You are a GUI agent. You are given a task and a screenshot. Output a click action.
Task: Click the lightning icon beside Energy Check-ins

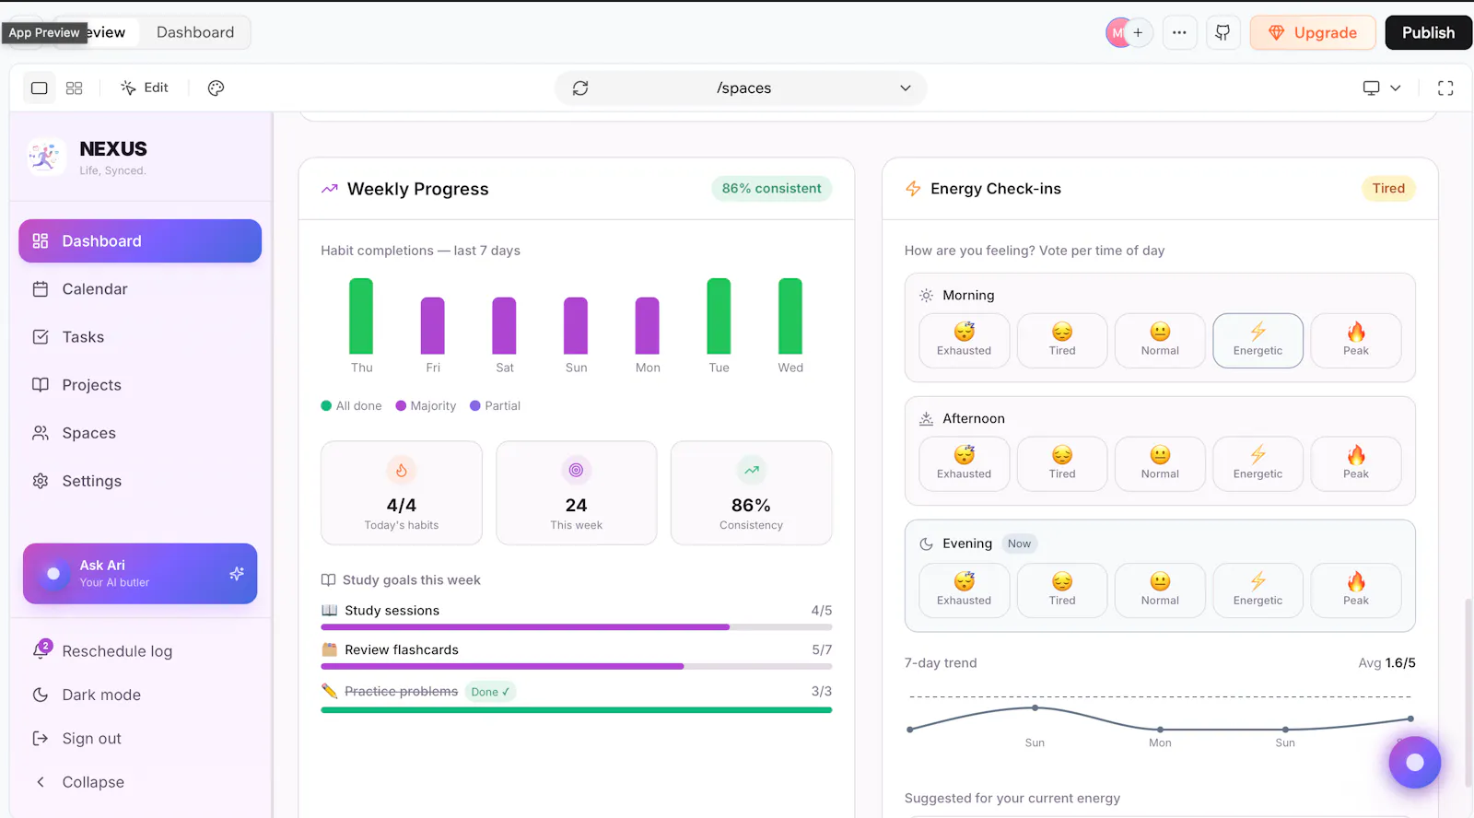click(x=913, y=188)
